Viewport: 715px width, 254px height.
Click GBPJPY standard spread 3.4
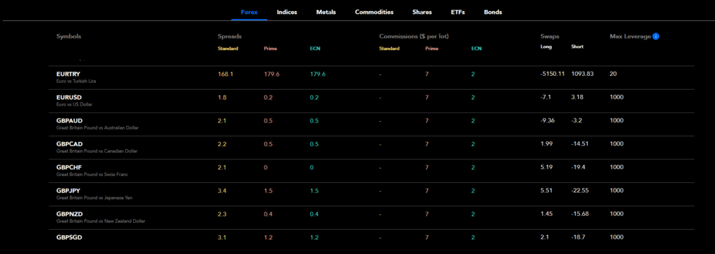pos(223,191)
